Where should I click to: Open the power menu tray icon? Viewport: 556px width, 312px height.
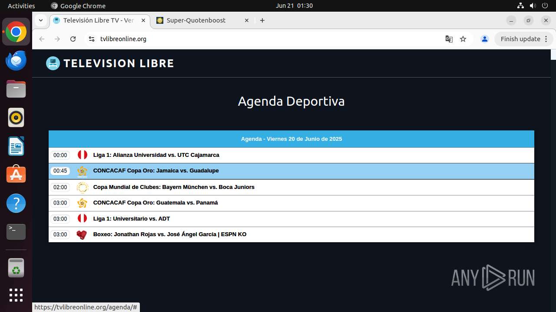[545, 6]
